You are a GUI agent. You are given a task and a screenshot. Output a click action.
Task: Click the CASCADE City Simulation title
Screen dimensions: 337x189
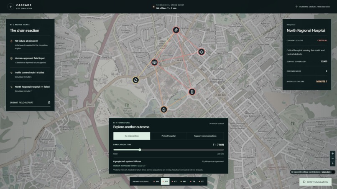tap(24, 6)
